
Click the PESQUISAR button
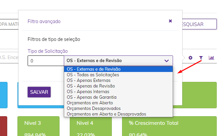pyautogui.click(x=199, y=24)
